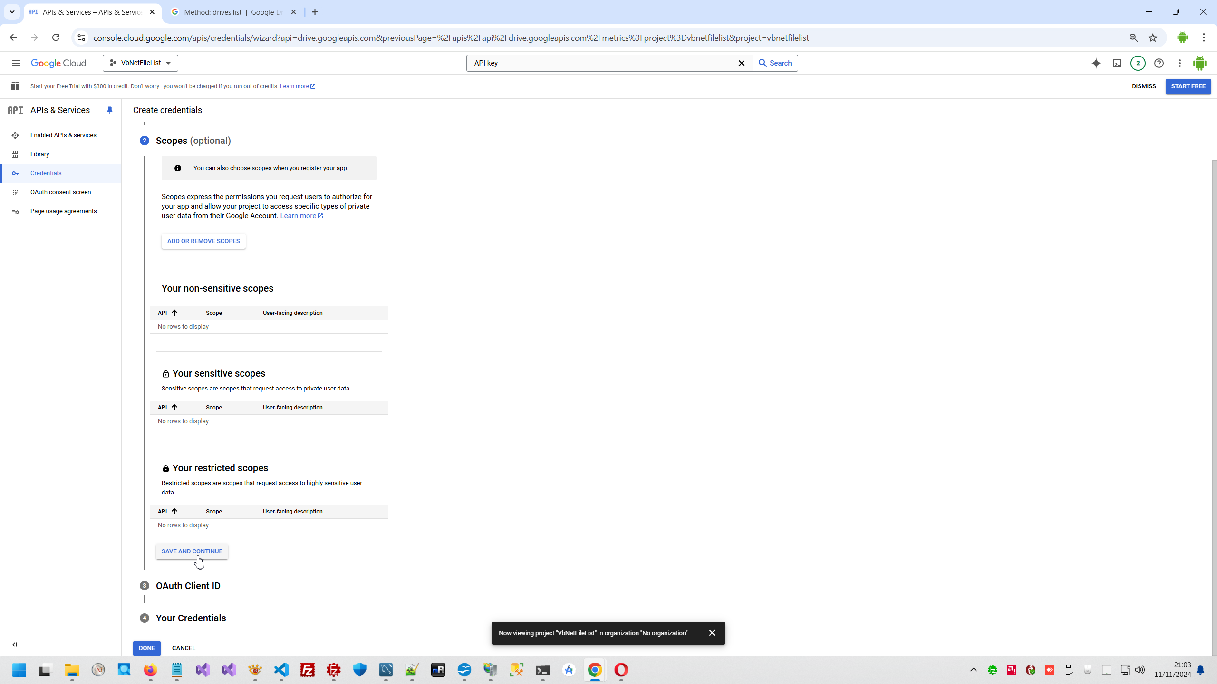The width and height of the screenshot is (1217, 684).
Task: Open the hamburger navigation menu
Action: 16,63
